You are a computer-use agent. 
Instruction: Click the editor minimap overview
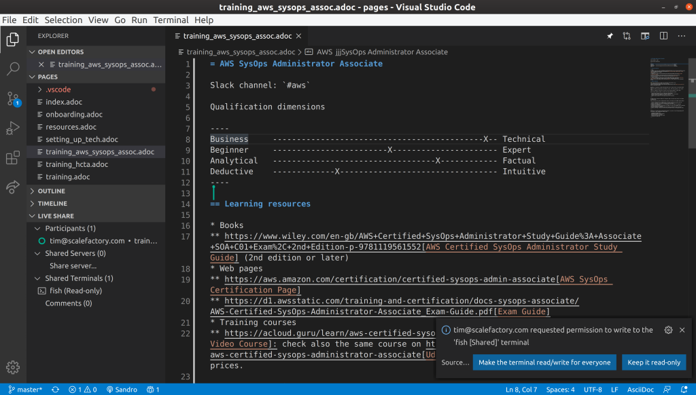669,88
